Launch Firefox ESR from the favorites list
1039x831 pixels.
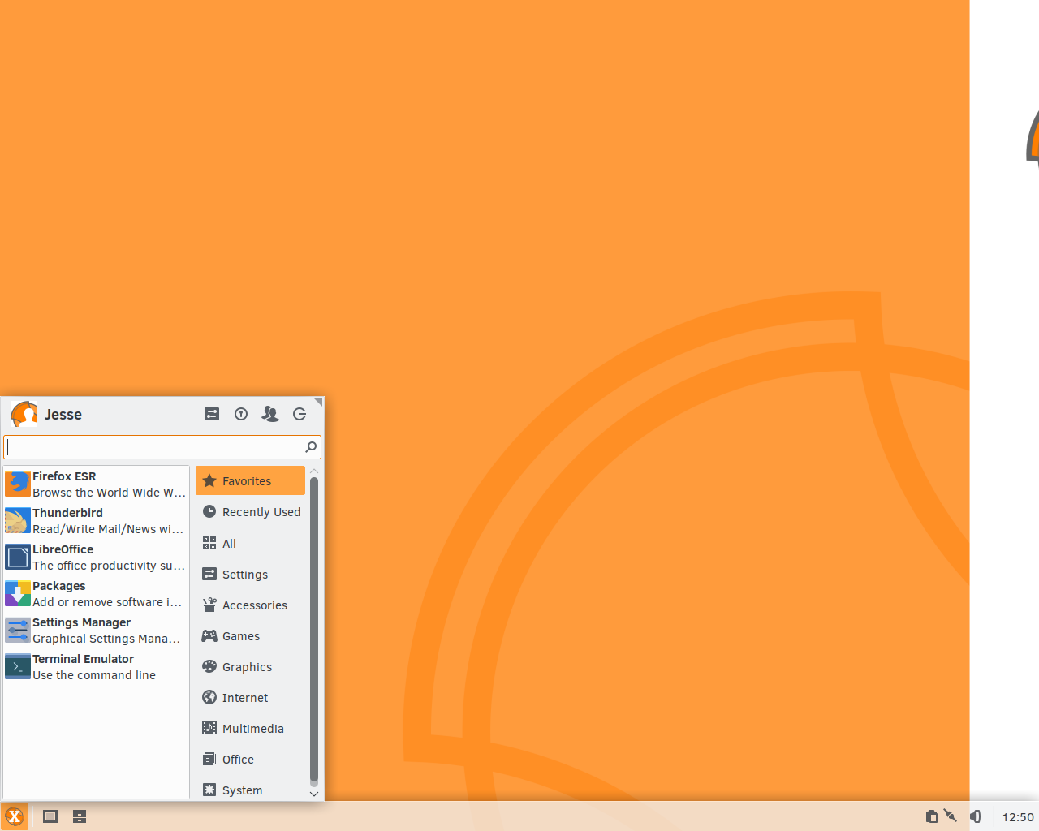[x=96, y=484]
